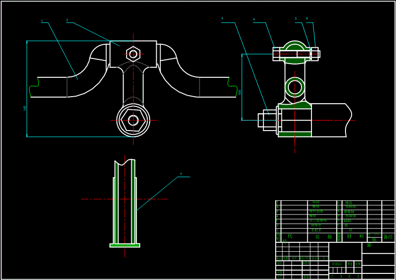This screenshot has height=280, width=396.
Task: Select the hex bolt head on the clamp block
Action: click(x=133, y=54)
